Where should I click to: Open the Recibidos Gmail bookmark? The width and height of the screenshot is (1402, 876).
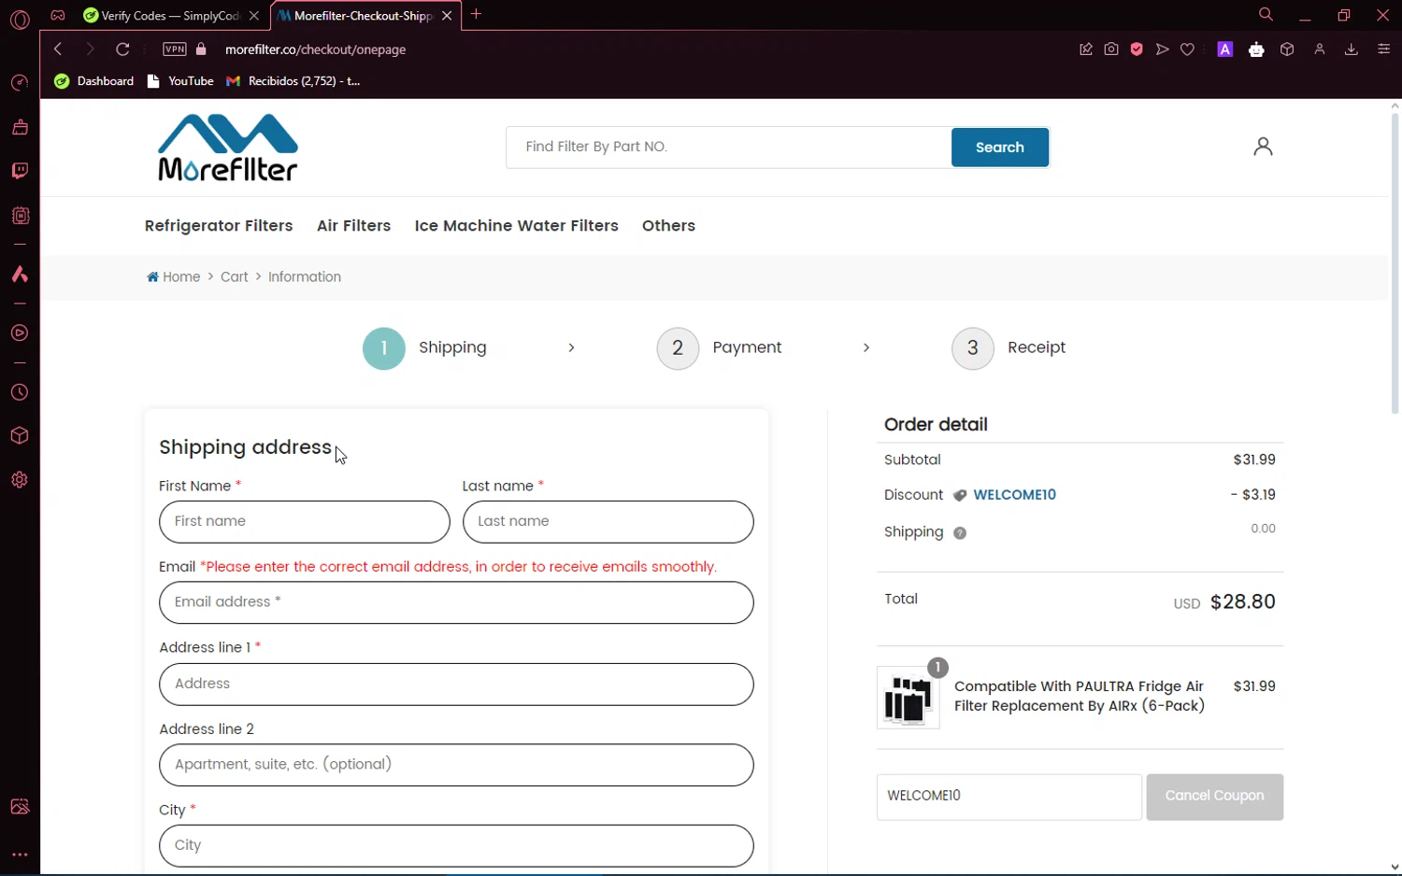click(293, 81)
